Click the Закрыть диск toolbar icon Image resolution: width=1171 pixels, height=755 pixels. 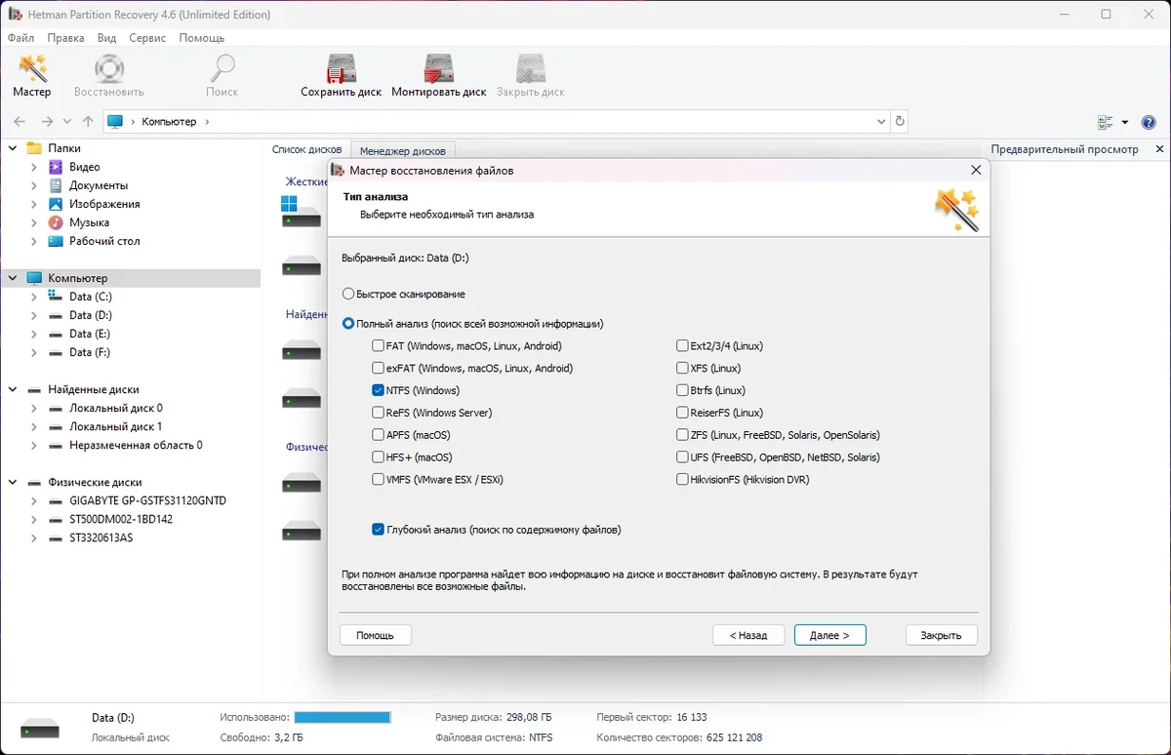coord(530,70)
